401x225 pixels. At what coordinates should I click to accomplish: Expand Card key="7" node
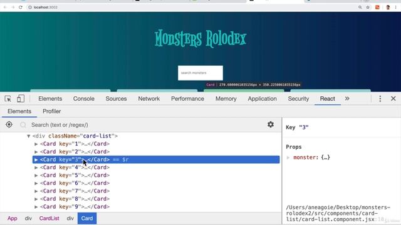36,191
